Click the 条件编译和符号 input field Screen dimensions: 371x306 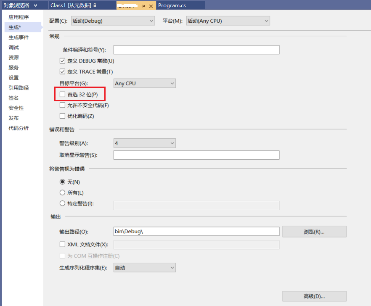(196, 50)
